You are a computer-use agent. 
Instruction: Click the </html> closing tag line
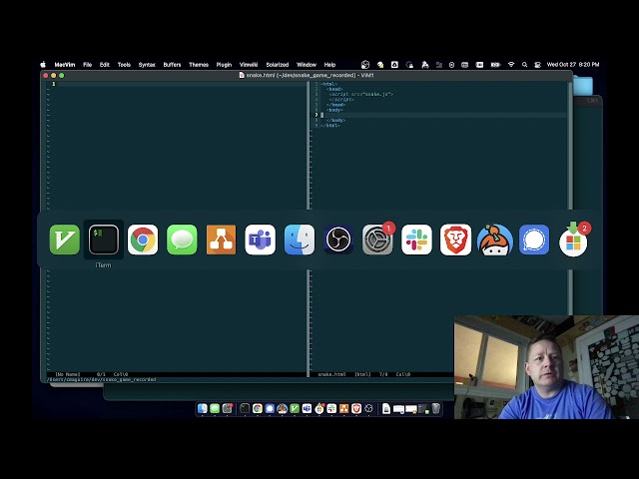(x=330, y=126)
